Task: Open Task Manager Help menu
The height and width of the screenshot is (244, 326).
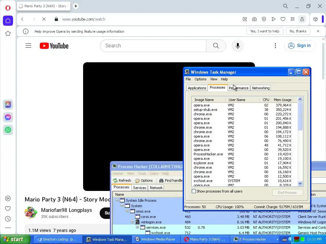Action: (224, 79)
